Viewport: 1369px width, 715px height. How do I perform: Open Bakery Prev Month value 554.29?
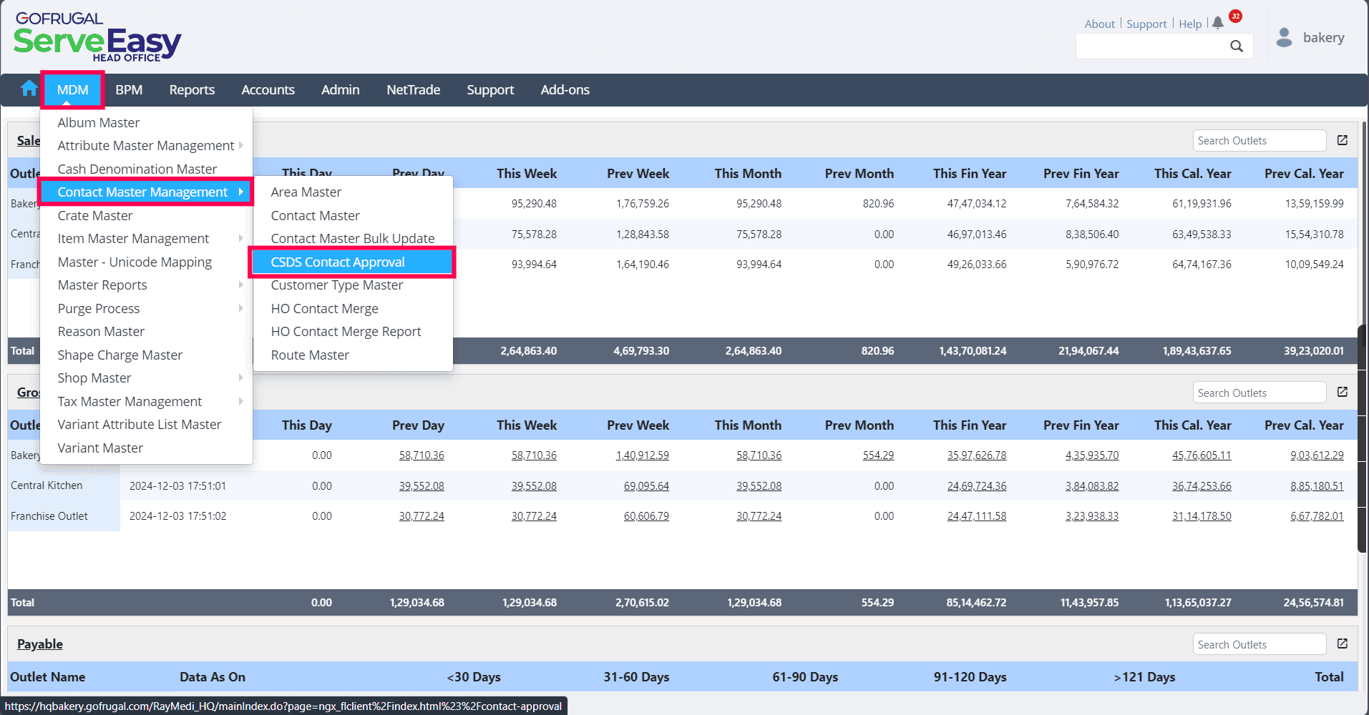coord(878,455)
